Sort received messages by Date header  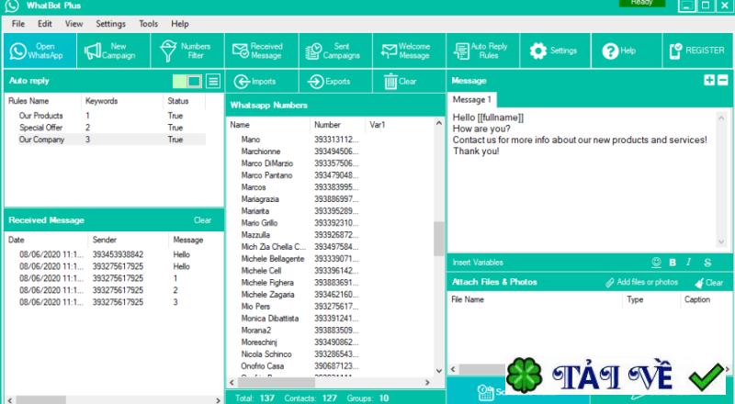[x=46, y=240]
